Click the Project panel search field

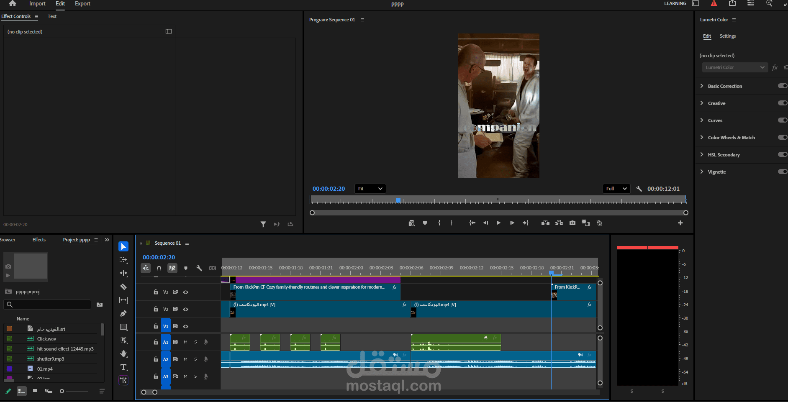pos(47,305)
